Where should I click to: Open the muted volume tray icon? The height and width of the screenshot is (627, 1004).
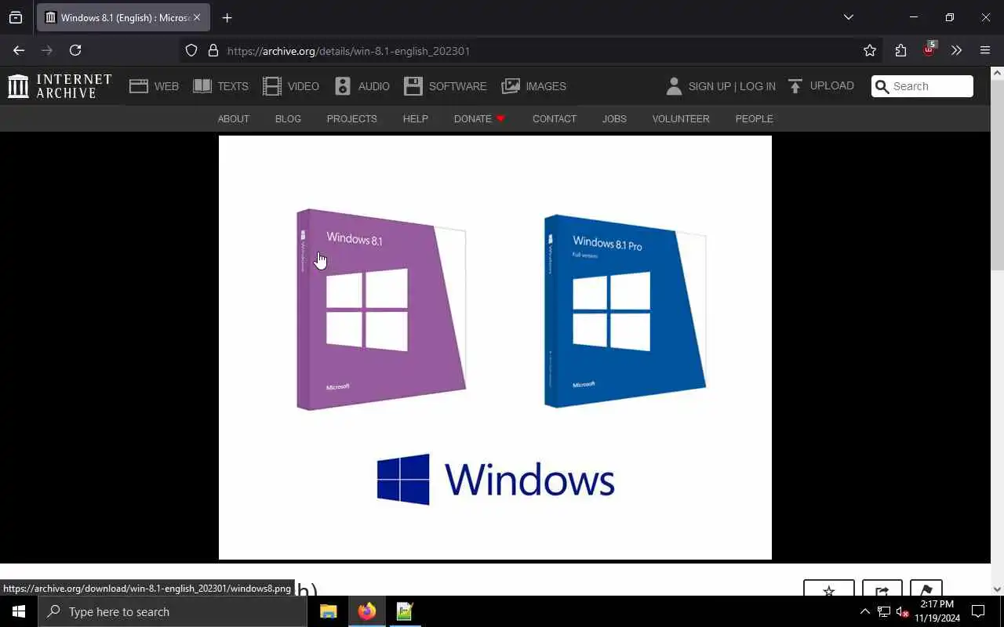[x=902, y=611]
